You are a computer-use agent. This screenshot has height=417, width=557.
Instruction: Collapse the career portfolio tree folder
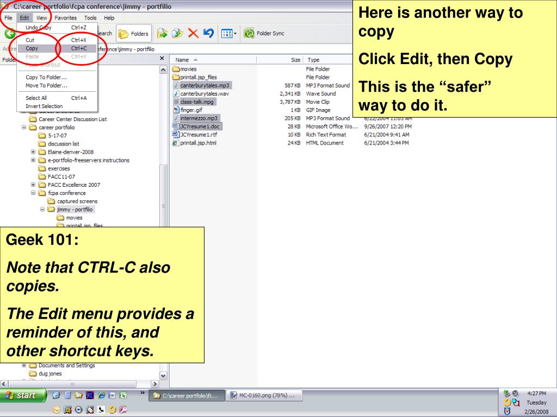click(x=24, y=127)
